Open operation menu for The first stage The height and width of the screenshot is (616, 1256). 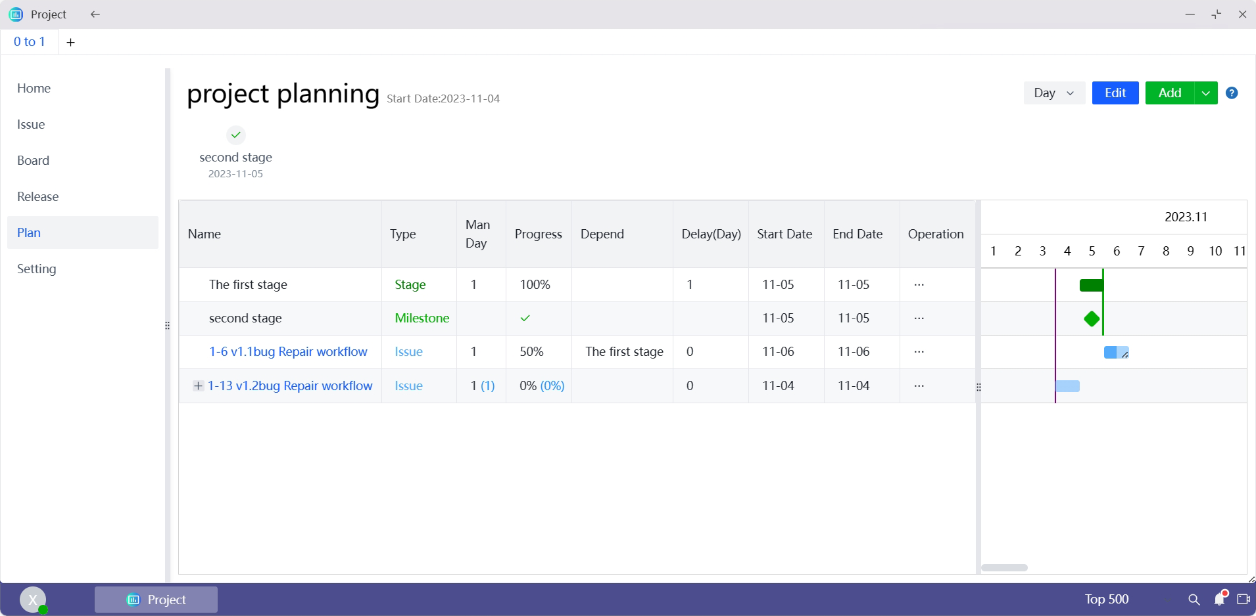pyautogui.click(x=919, y=285)
